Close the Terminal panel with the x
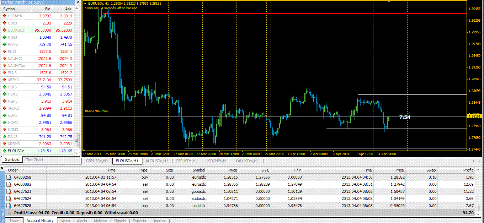This screenshot has width=484, height=223. point(2,168)
